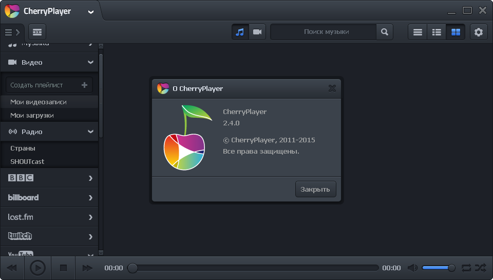493x280 pixels.
Task: Click version text '2.4.0'
Action: pyautogui.click(x=231, y=123)
